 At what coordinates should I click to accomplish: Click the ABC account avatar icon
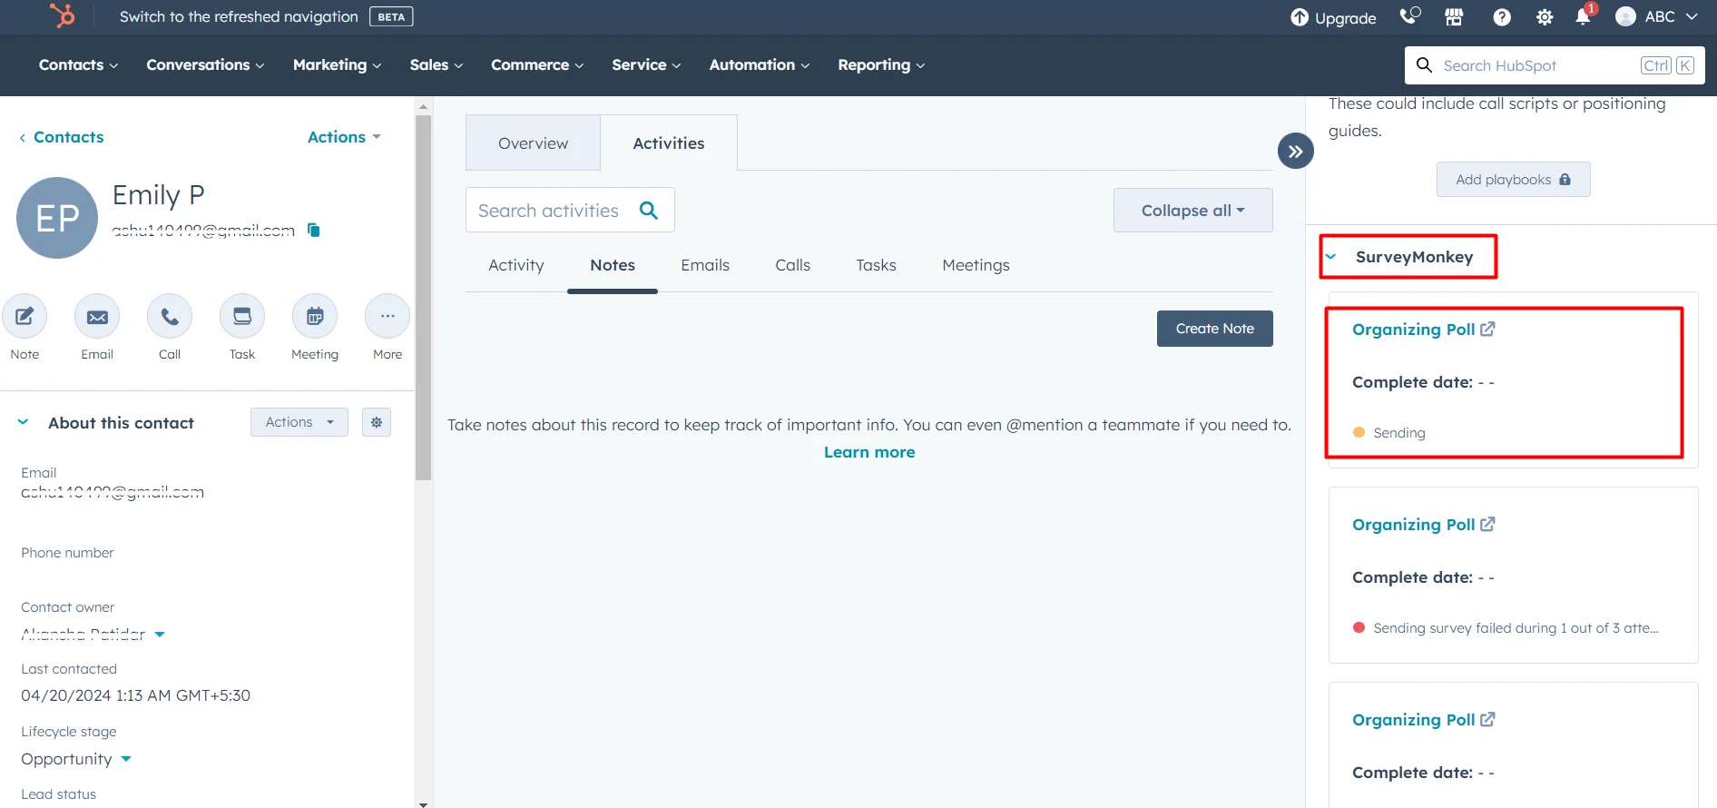pyautogui.click(x=1625, y=17)
